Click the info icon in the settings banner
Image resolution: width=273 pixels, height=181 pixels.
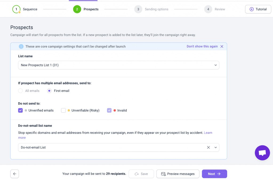(21, 46)
